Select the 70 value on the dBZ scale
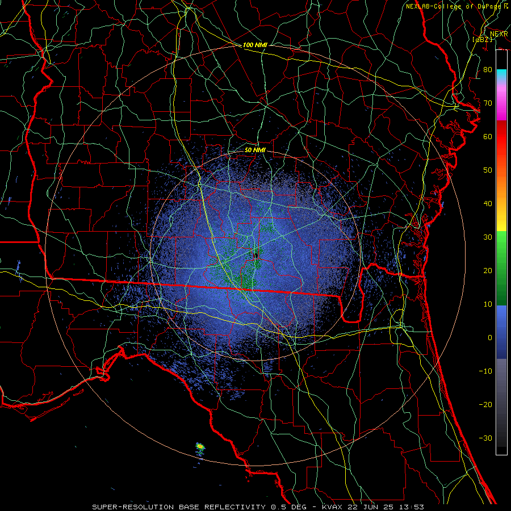Viewport: 511px width, 511px height. (488, 103)
